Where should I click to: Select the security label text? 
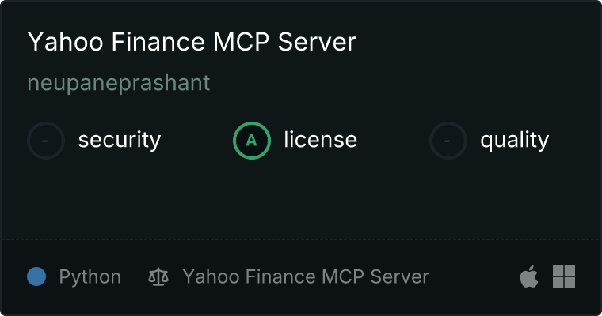pos(120,140)
